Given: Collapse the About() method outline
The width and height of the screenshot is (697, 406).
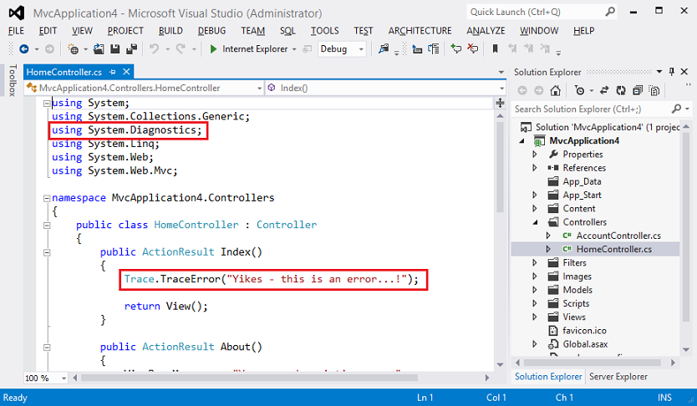Looking at the screenshot, I should (x=47, y=348).
